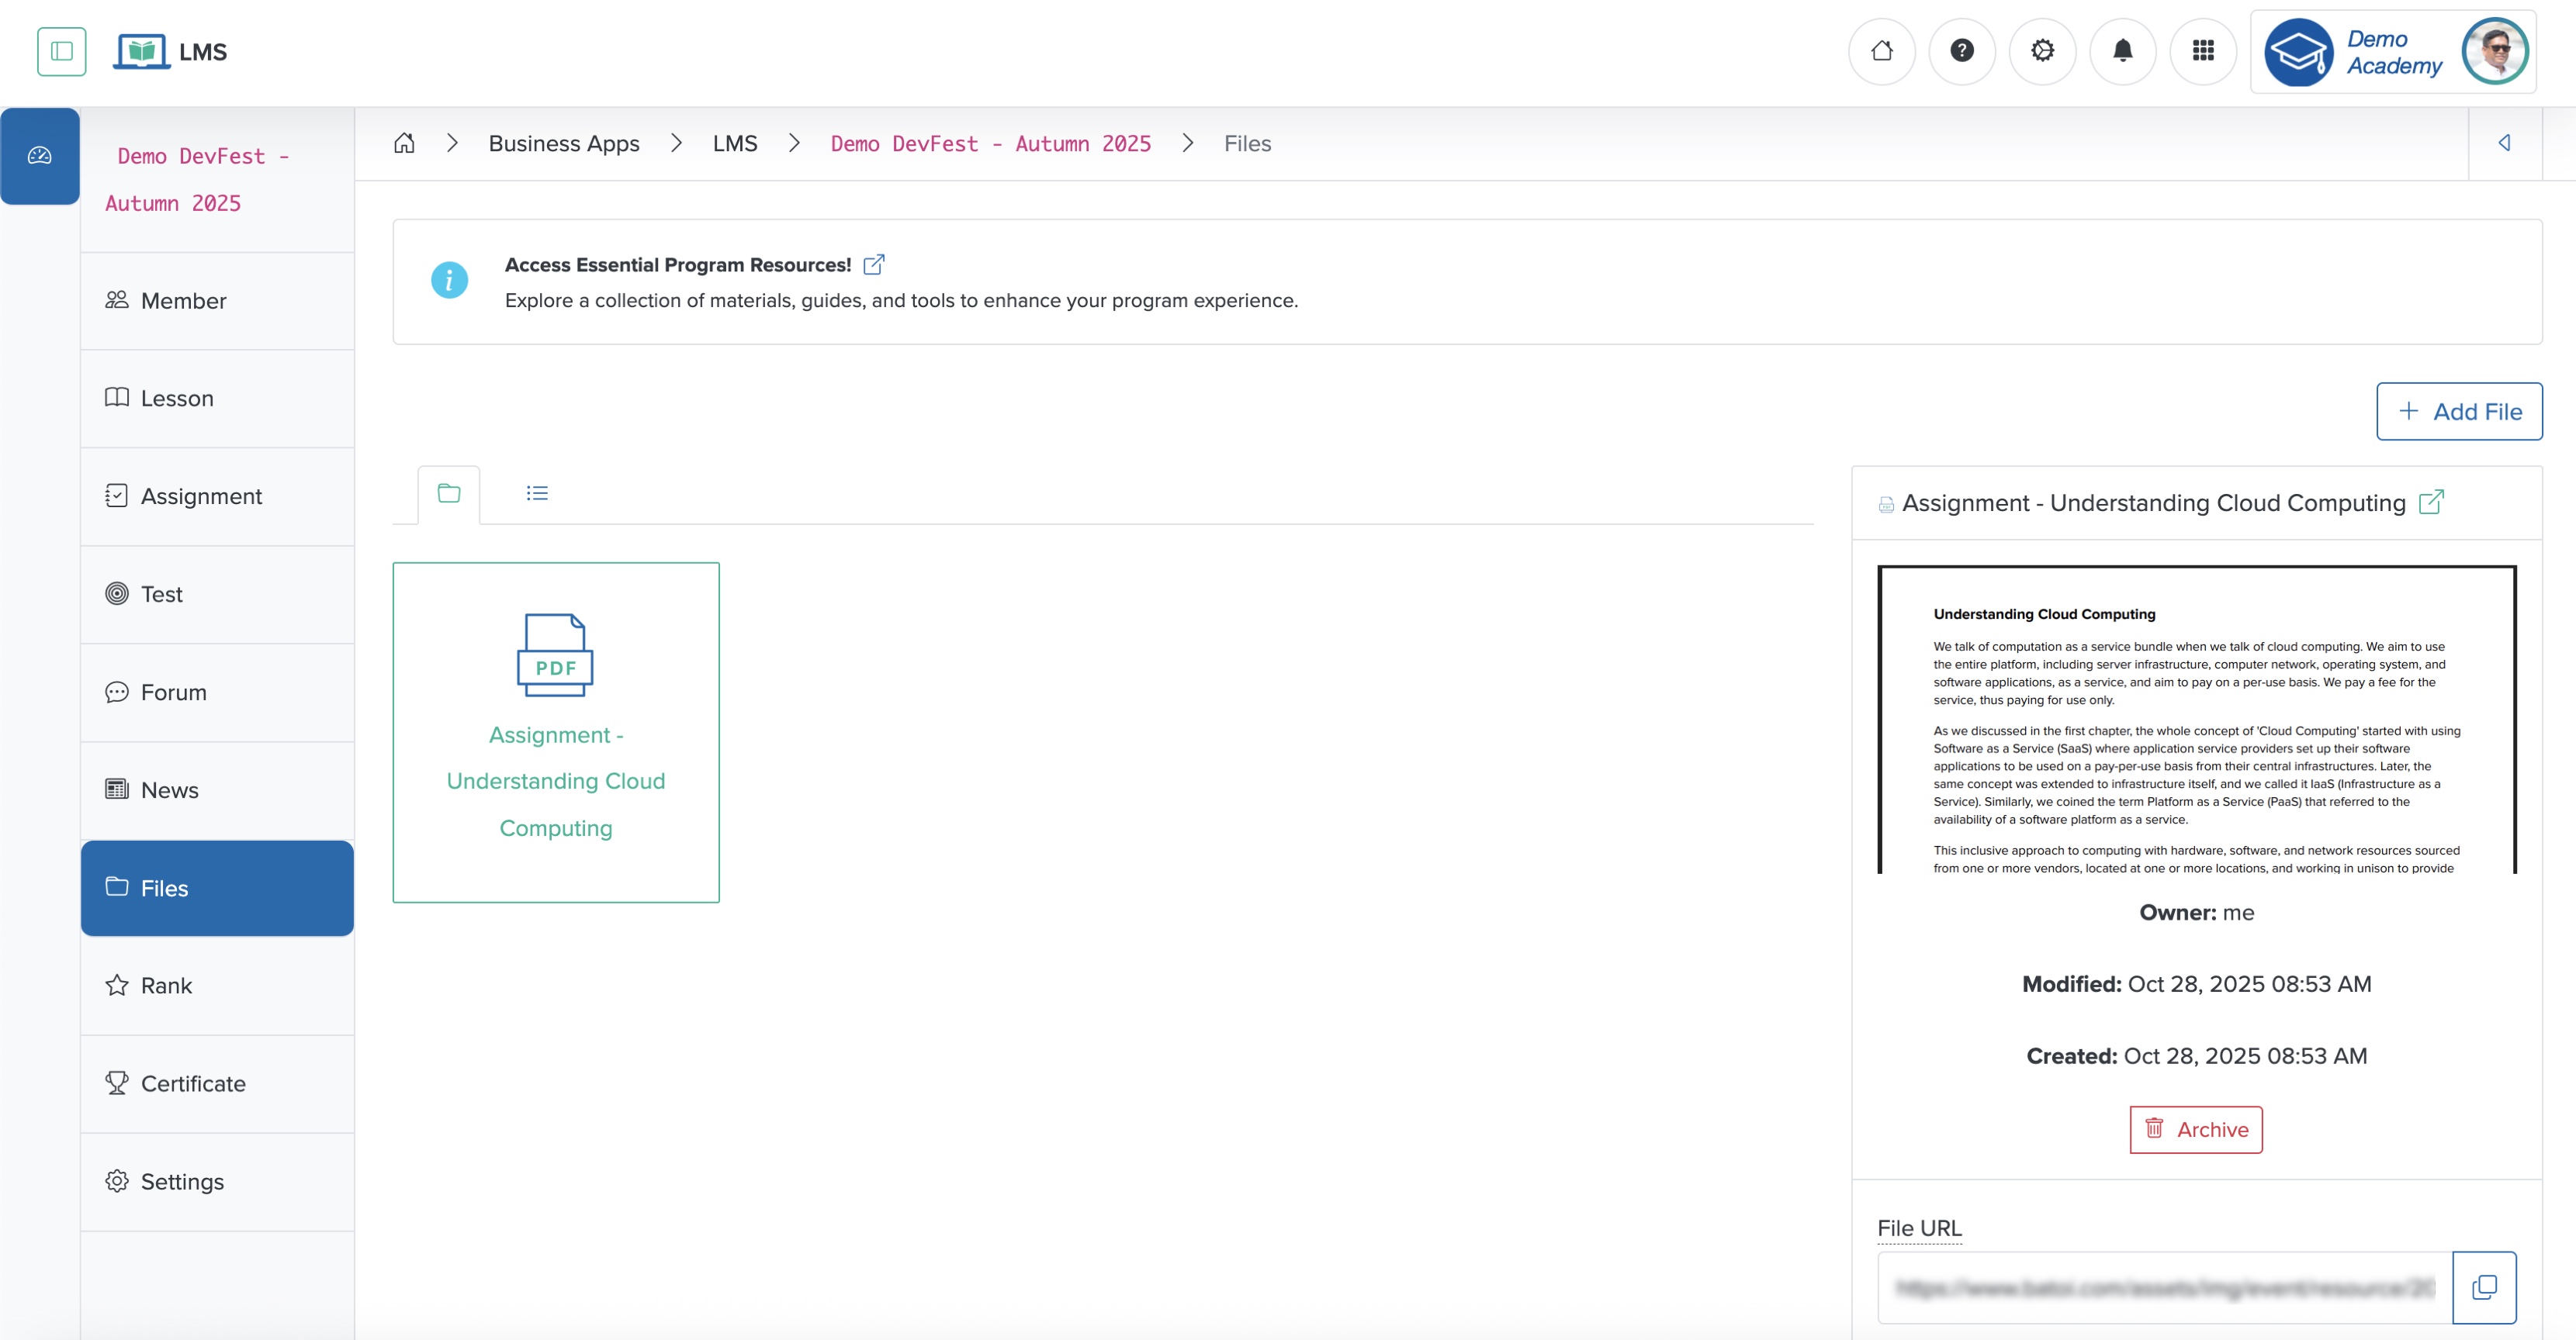This screenshot has width=2576, height=1340.
Task: Go to the Forum section
Action: 172,692
